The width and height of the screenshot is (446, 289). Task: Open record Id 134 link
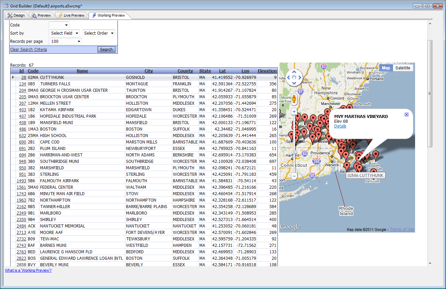tap(22, 84)
